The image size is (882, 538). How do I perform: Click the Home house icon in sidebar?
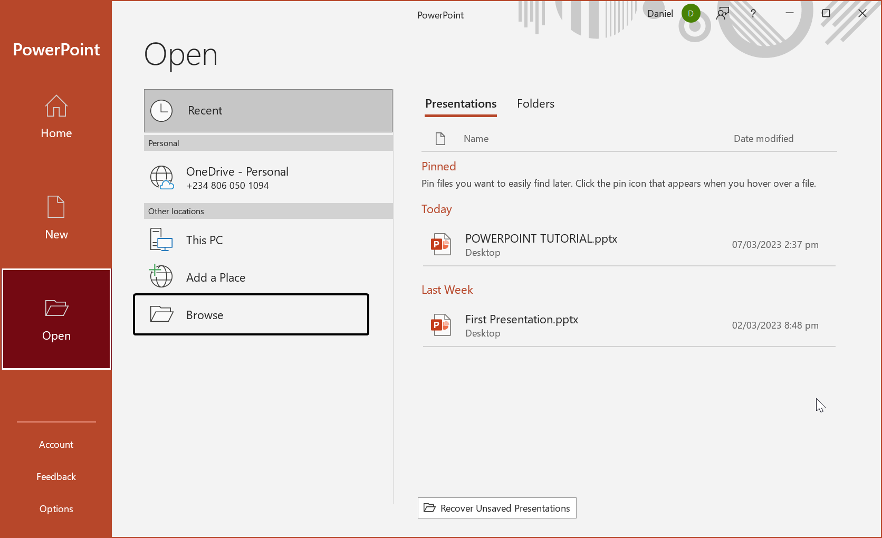[56, 106]
